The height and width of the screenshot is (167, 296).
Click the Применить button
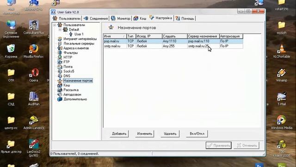coord(219,145)
